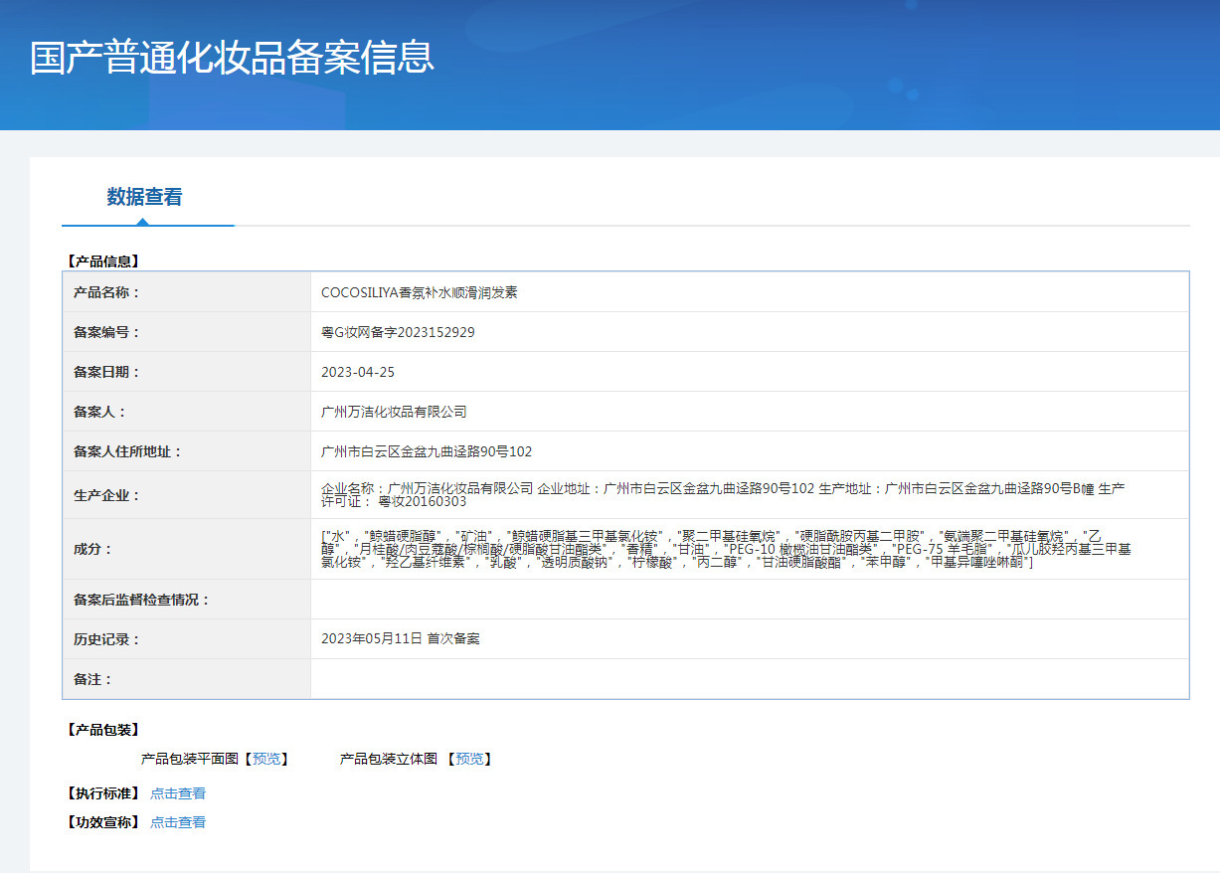Click the 产品信息 section heading

[x=103, y=262]
